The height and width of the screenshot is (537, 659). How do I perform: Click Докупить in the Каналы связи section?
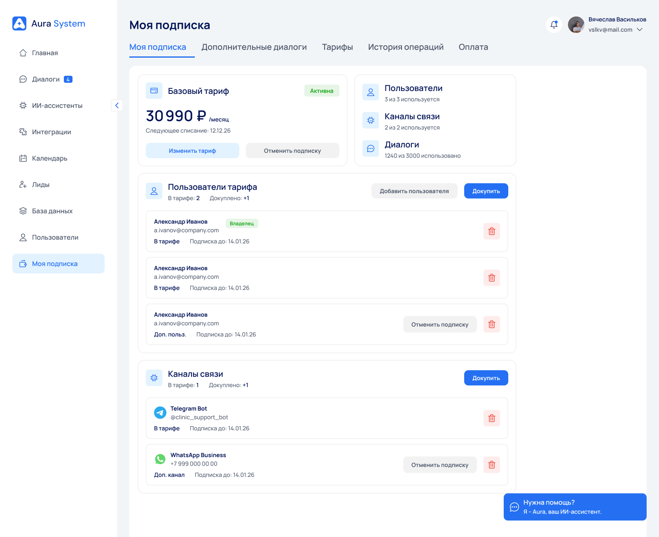point(486,378)
